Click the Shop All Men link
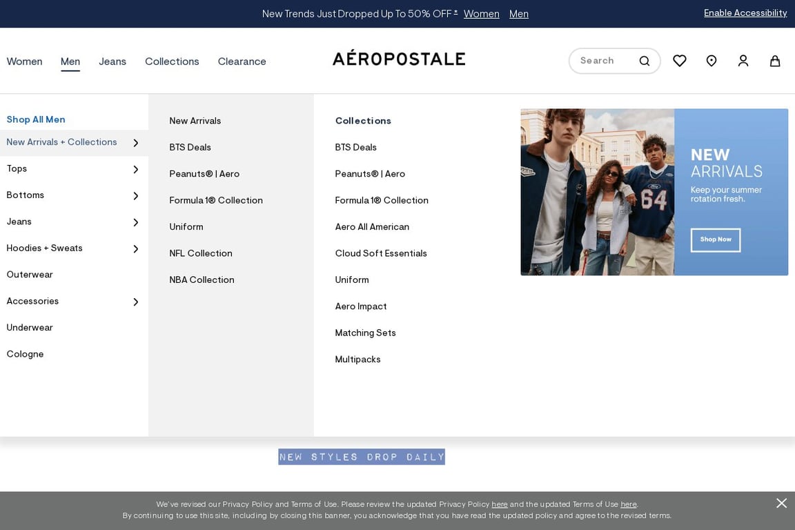This screenshot has height=530, width=795. [x=35, y=119]
